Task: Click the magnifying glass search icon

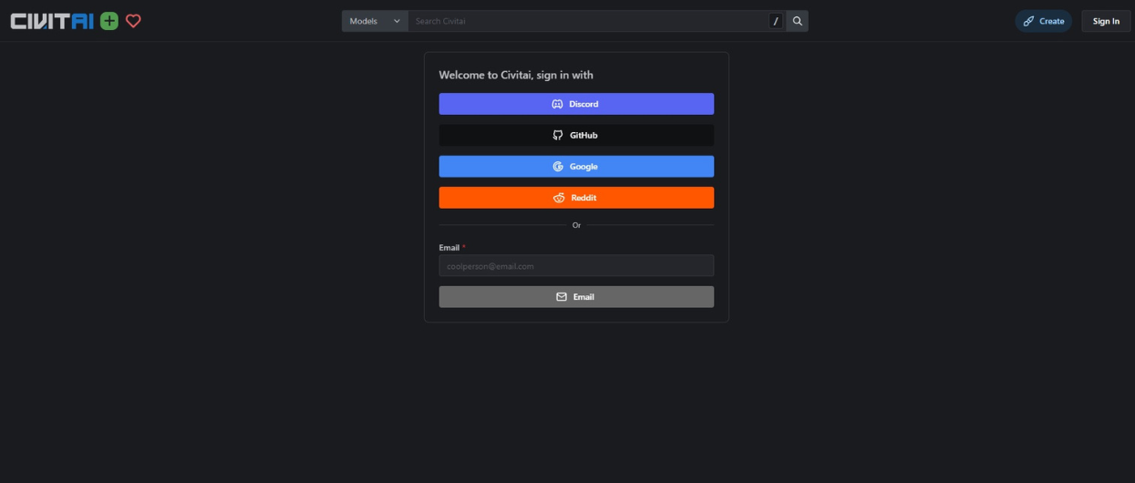Action: [798, 21]
